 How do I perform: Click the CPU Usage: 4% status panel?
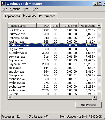[x=43, y=117]
